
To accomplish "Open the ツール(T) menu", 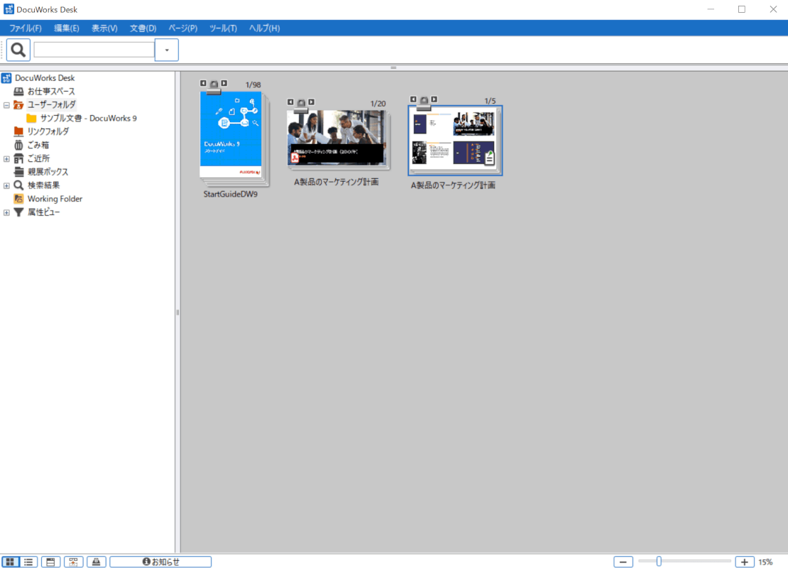I will tap(223, 28).
